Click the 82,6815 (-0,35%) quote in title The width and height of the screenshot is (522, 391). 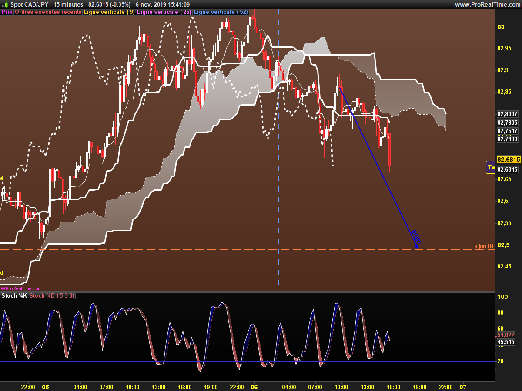(x=109, y=4)
